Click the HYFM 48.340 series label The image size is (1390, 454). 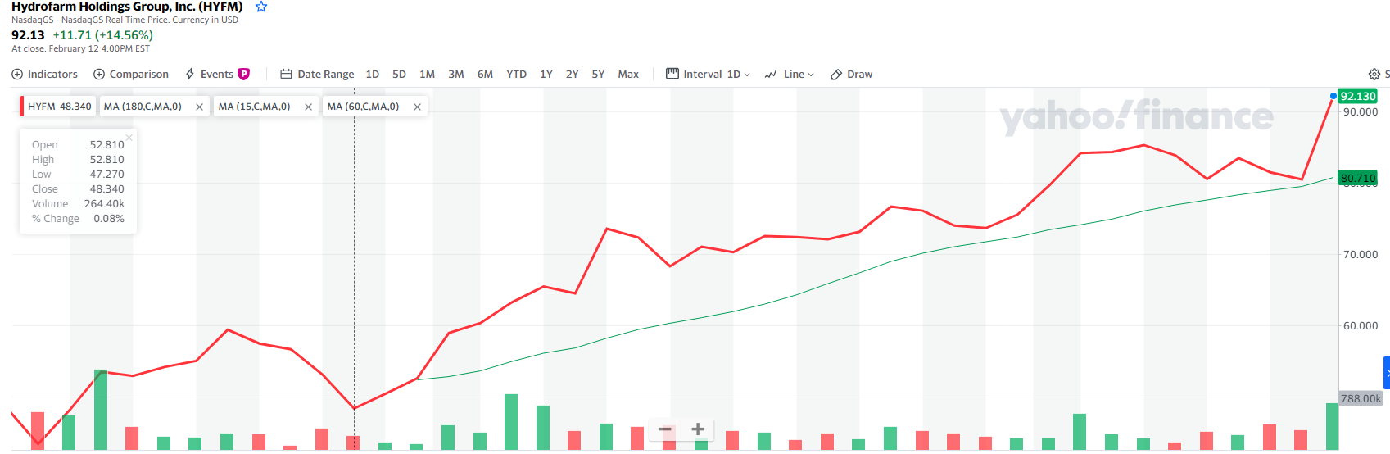point(59,107)
